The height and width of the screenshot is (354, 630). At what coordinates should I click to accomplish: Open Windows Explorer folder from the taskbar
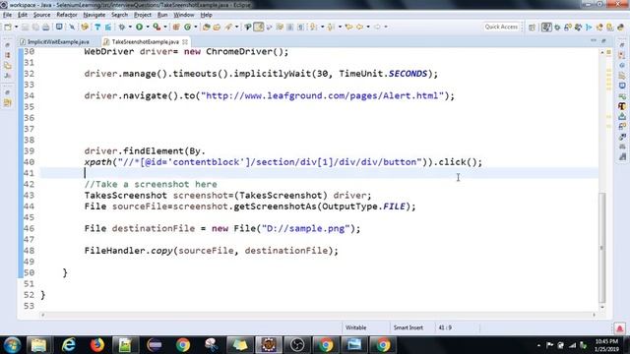click(x=39, y=345)
